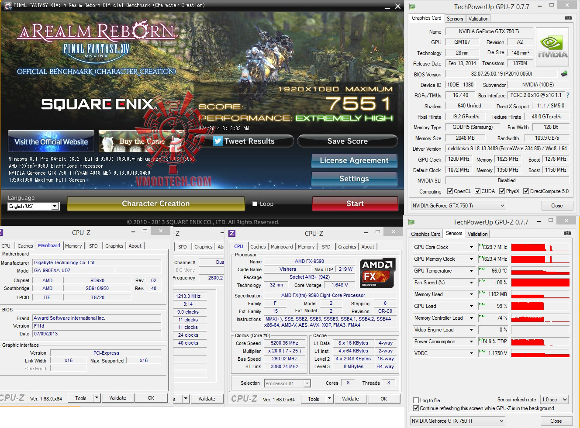580x428 pixels.
Task: Open Graphics Card tab in GPU-Z Sensors window
Action: point(425,234)
